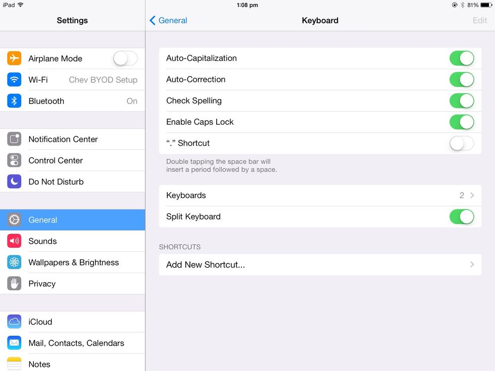Screen dimensions: 495x371
Task: Go back using the General chevron
Action: (x=153, y=21)
